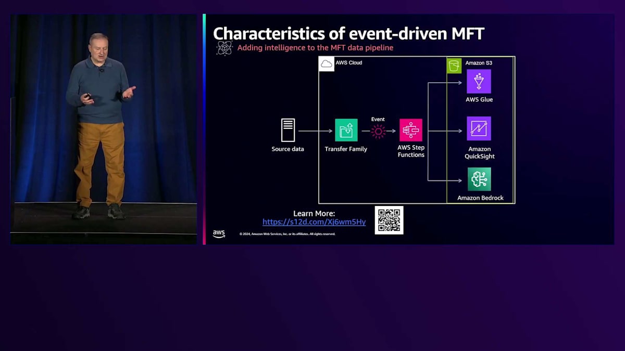The width and height of the screenshot is (625, 351).
Task: Click the 'Amazon S3' label text
Action: pos(479,63)
